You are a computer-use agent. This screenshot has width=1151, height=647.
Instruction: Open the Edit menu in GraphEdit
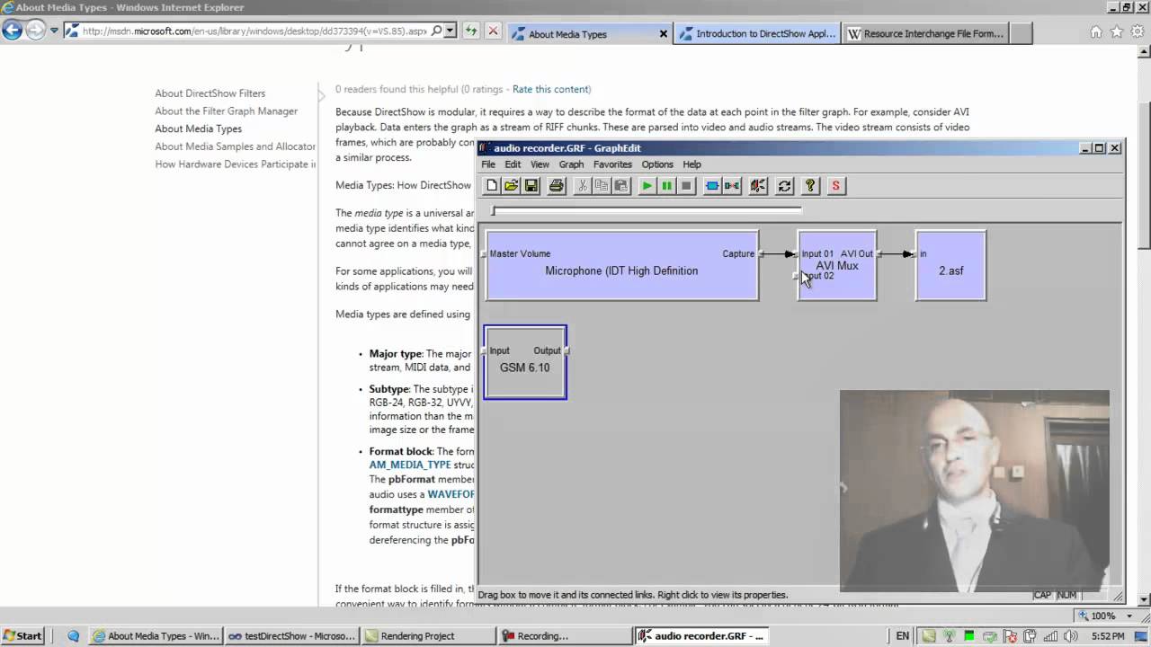[513, 164]
